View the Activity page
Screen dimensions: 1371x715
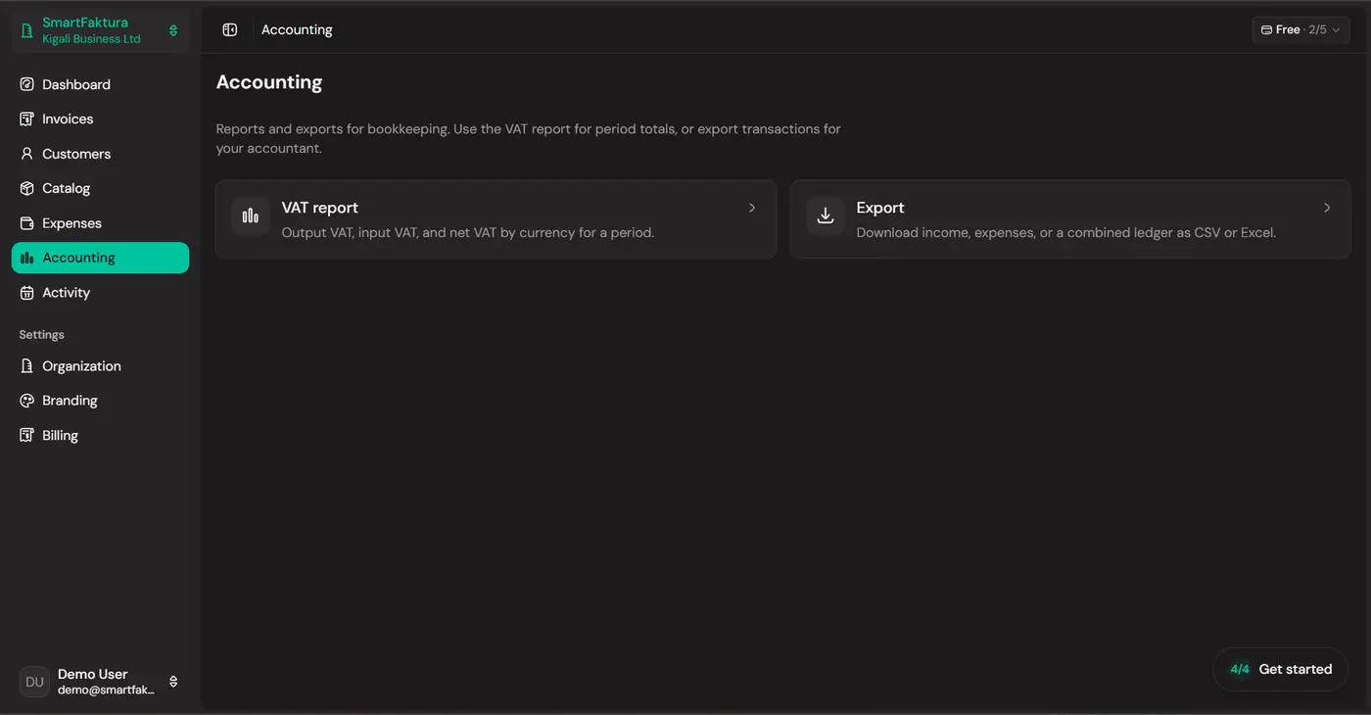100,293
